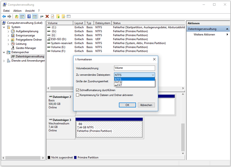Choose FAT32 in the dropdown list
231x167 pixels.
[134, 82]
